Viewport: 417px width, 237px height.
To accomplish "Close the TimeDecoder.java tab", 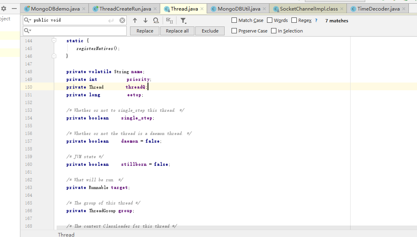I will [404, 9].
